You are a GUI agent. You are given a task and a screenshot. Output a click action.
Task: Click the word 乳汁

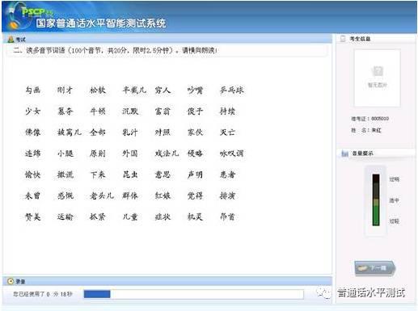pyautogui.click(x=130, y=132)
